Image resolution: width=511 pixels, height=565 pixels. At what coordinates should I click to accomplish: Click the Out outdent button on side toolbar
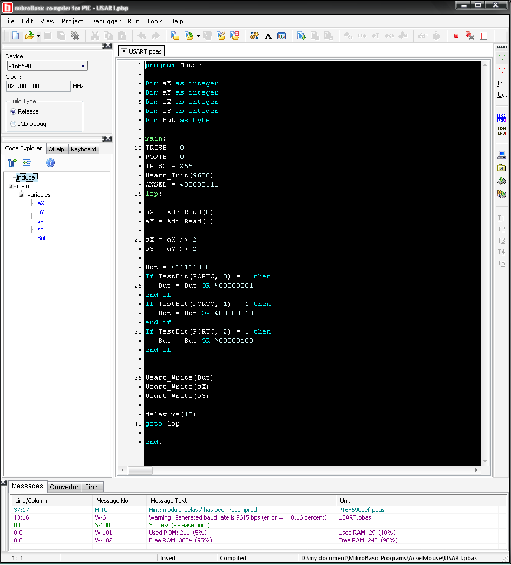[x=502, y=95]
